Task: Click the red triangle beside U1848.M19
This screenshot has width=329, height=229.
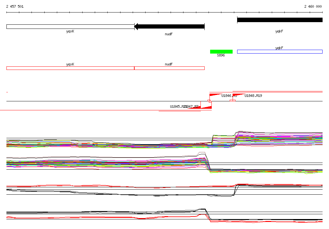Action: coord(237,95)
